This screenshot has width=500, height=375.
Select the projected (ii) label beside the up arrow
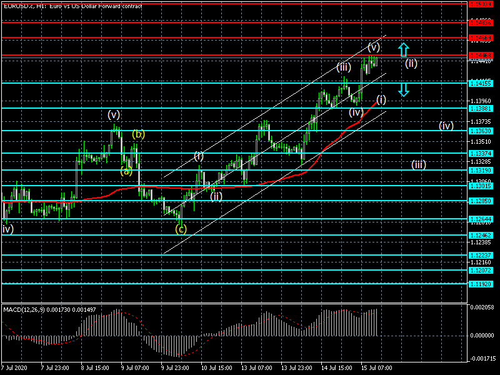click(411, 64)
